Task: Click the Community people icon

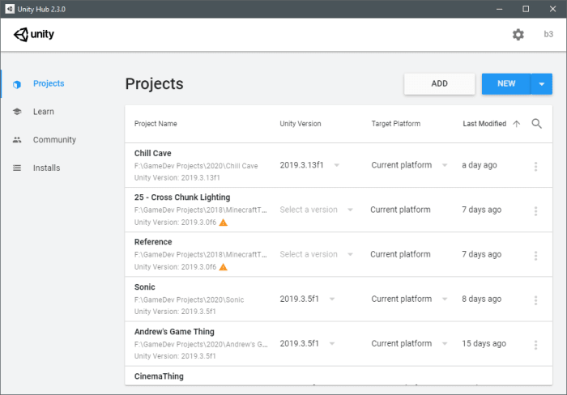Action: (17, 139)
